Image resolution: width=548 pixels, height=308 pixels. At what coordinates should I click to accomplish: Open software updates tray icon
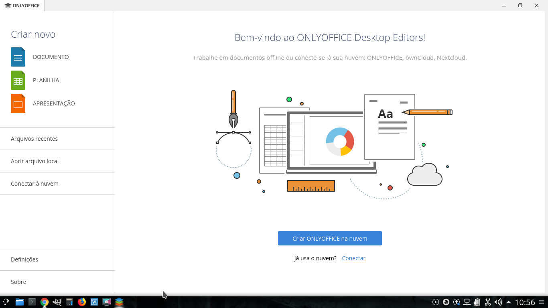pyautogui.click(x=457, y=302)
